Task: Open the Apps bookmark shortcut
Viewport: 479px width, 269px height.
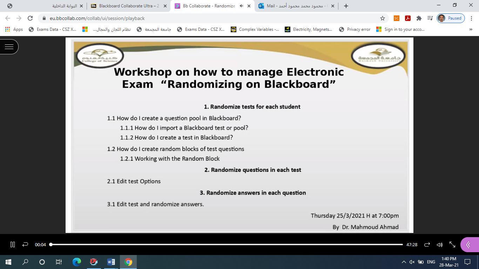Action: pyautogui.click(x=14, y=29)
